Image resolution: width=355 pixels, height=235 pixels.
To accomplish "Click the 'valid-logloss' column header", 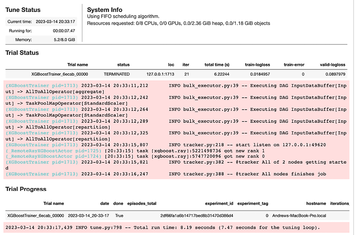I will click(333, 65).
